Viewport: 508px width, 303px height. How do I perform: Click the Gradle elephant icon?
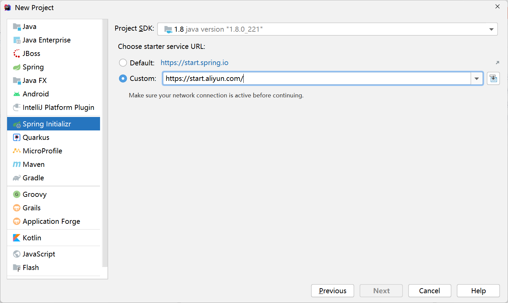pyautogui.click(x=17, y=178)
